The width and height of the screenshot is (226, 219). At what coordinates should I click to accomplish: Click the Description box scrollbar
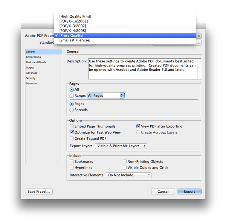click(x=199, y=69)
